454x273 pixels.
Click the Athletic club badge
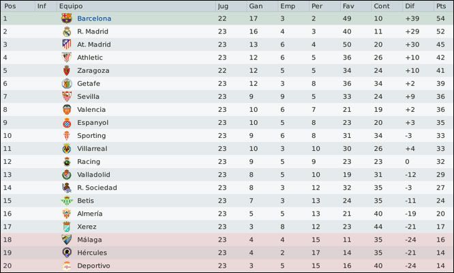tap(67, 57)
